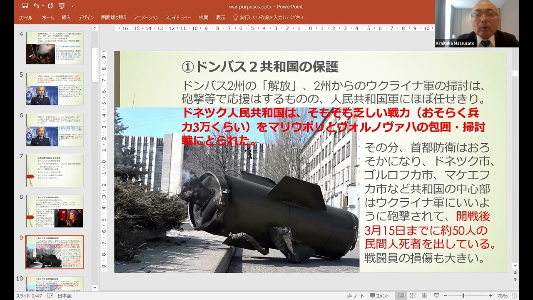The width and height of the screenshot is (533, 300).
Task: Click the slide editor scroll down arrow
Action: 516,265
